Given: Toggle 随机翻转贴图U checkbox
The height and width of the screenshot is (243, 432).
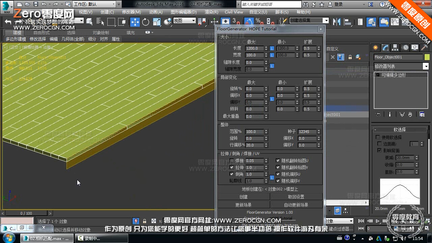Looking at the screenshot, I should click(x=278, y=161).
